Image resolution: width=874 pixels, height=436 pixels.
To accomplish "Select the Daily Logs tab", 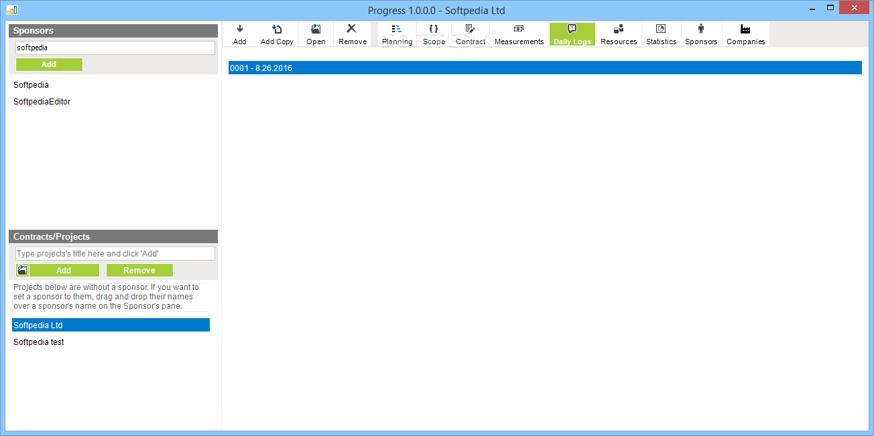I will click(x=572, y=34).
